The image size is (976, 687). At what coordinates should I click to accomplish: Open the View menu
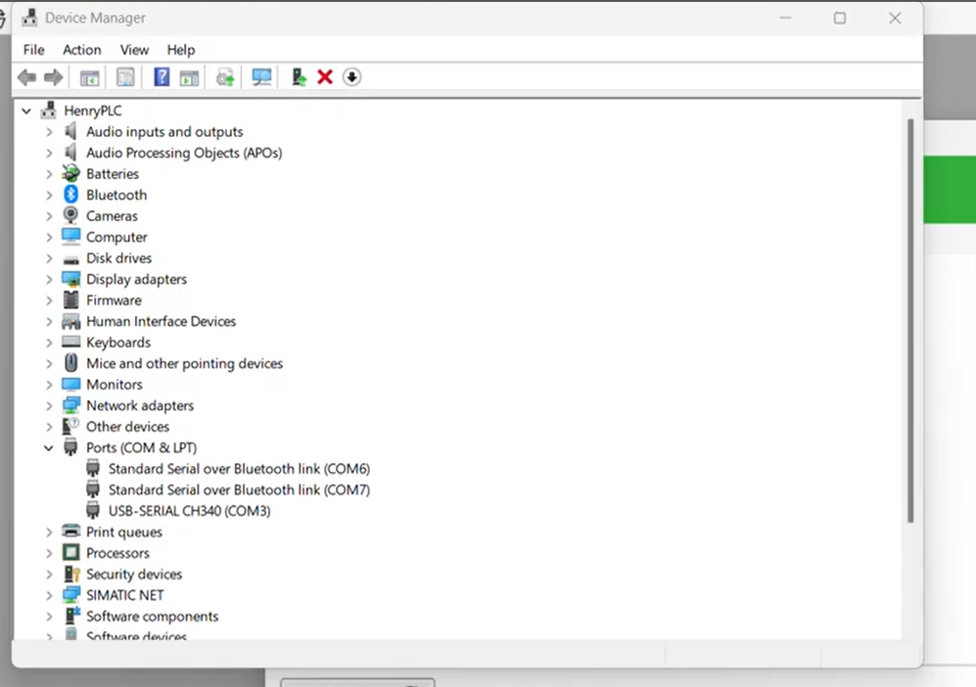(x=134, y=50)
